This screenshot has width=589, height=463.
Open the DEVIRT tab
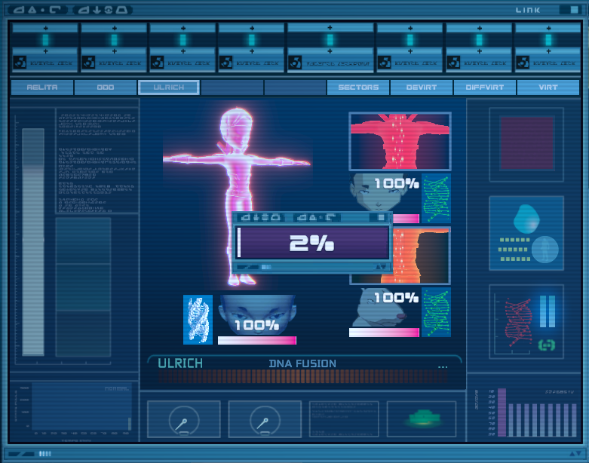(x=422, y=87)
